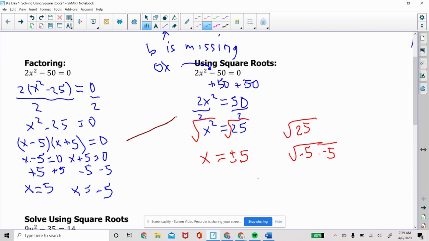Select the Line tool
Viewport: 429px width, 241px height.
[165, 26]
